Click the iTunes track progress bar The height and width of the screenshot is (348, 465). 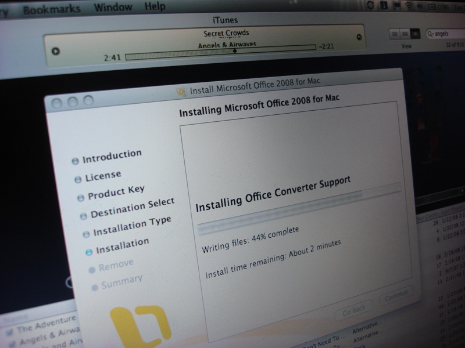click(x=220, y=52)
